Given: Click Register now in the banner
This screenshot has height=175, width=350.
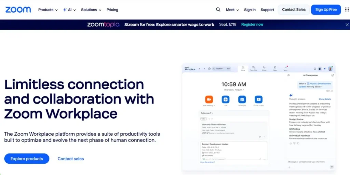Looking at the screenshot, I should click(252, 25).
